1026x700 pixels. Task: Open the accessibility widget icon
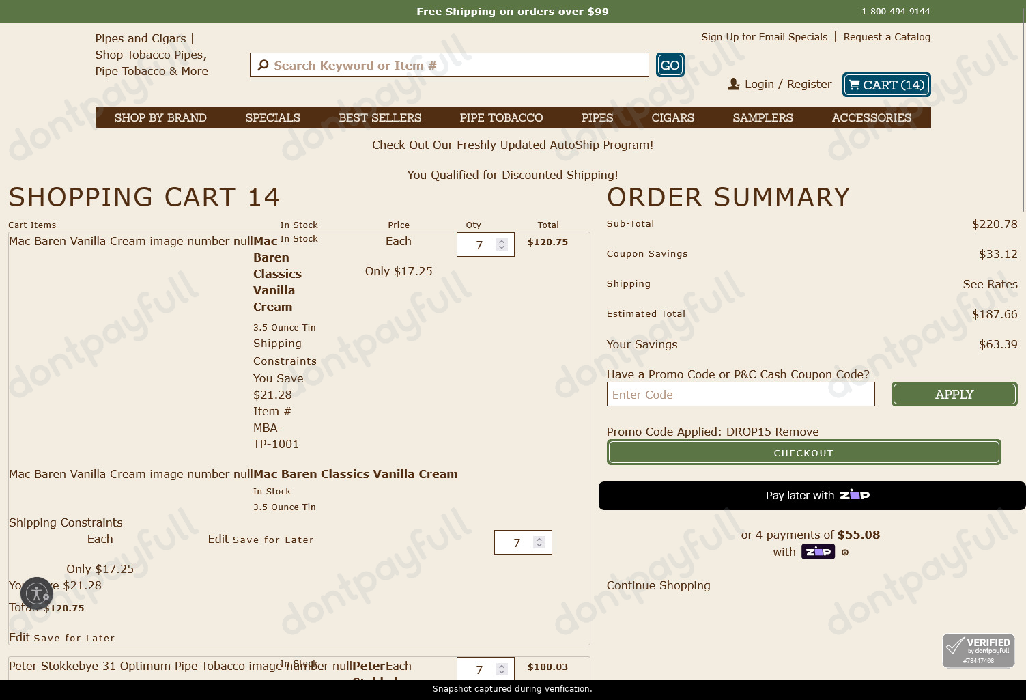click(37, 593)
